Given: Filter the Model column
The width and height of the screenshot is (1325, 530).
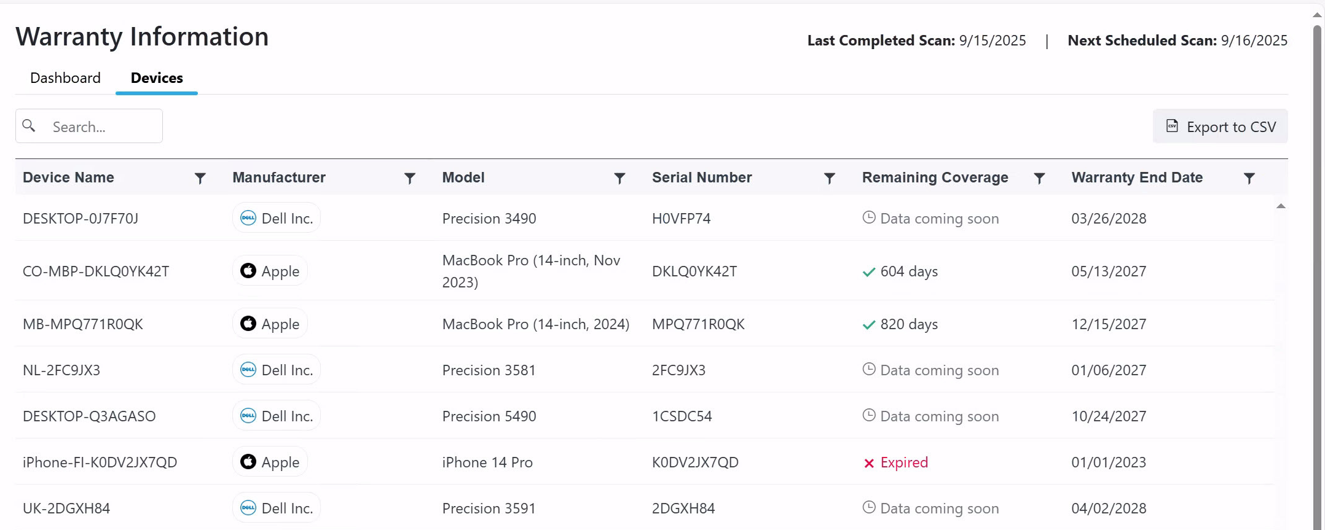Looking at the screenshot, I should [619, 178].
